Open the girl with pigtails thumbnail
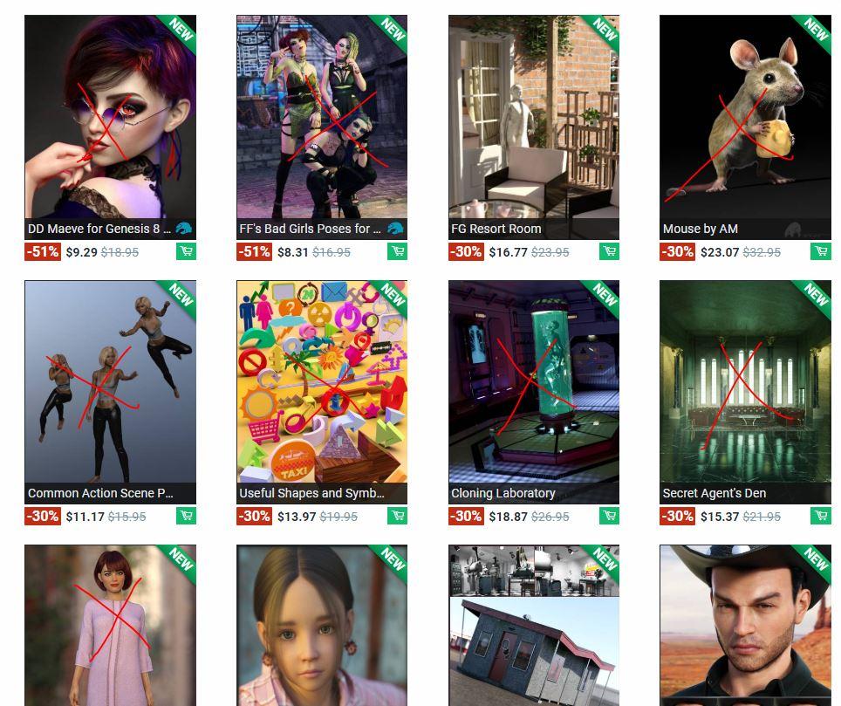 [x=322, y=625]
